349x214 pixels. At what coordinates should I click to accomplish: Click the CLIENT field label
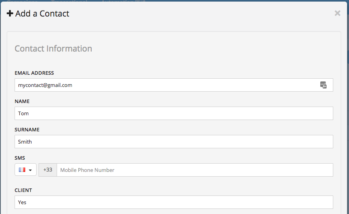[x=23, y=190]
